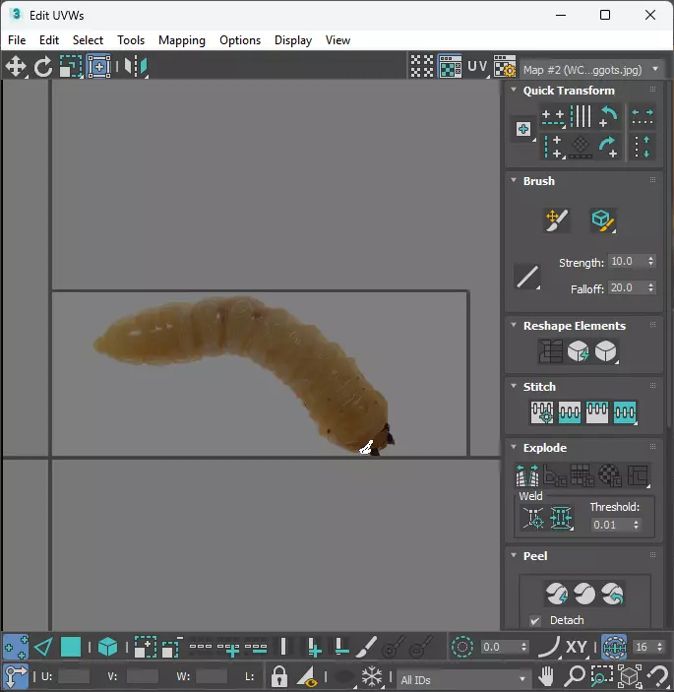Collapse the Reshape Elements rollout
Image resolution: width=674 pixels, height=692 pixels.
pos(514,325)
